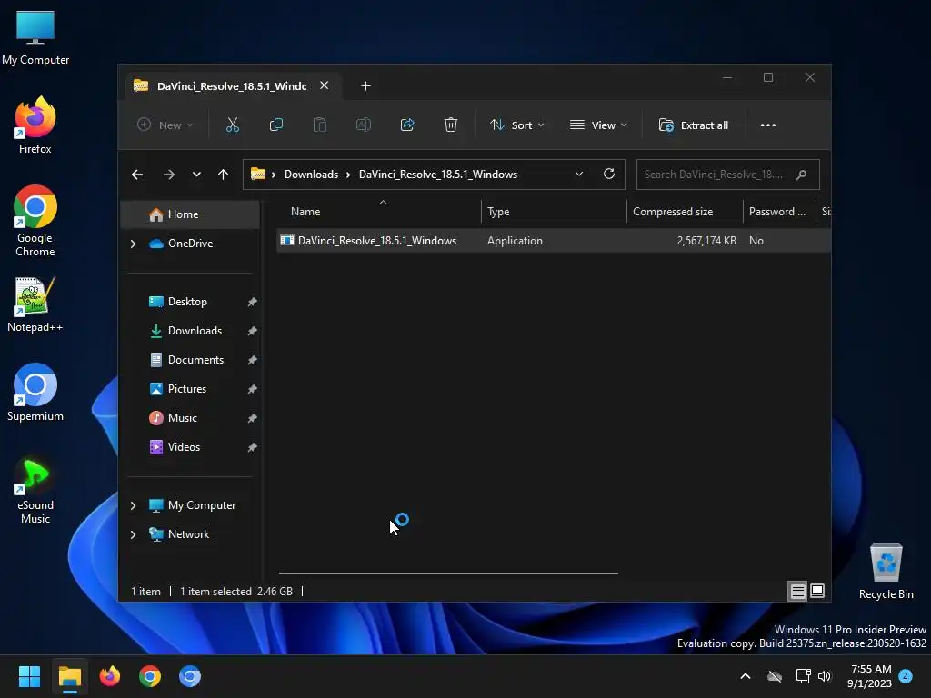Click the pin icon next to Videos

tap(252, 447)
